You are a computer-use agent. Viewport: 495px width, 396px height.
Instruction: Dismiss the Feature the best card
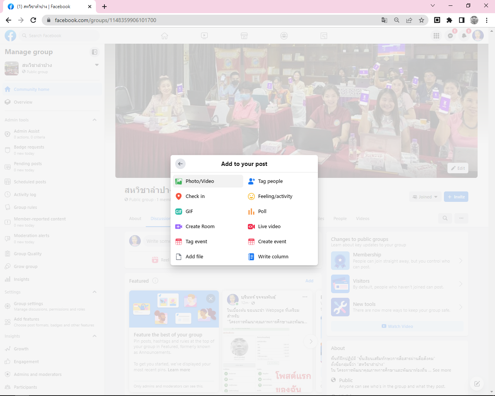tap(211, 299)
